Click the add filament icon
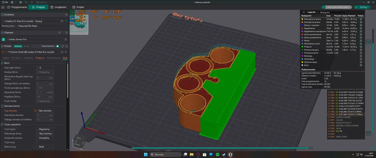The image size is (376, 158). coord(60,33)
